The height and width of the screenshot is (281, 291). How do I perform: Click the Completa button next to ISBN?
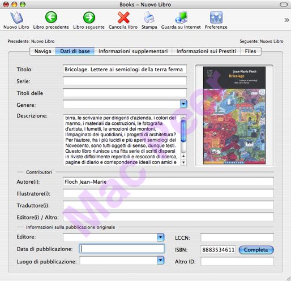click(256, 250)
